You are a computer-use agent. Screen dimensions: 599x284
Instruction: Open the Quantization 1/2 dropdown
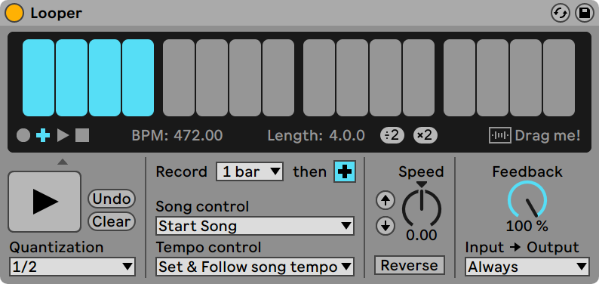tap(72, 267)
